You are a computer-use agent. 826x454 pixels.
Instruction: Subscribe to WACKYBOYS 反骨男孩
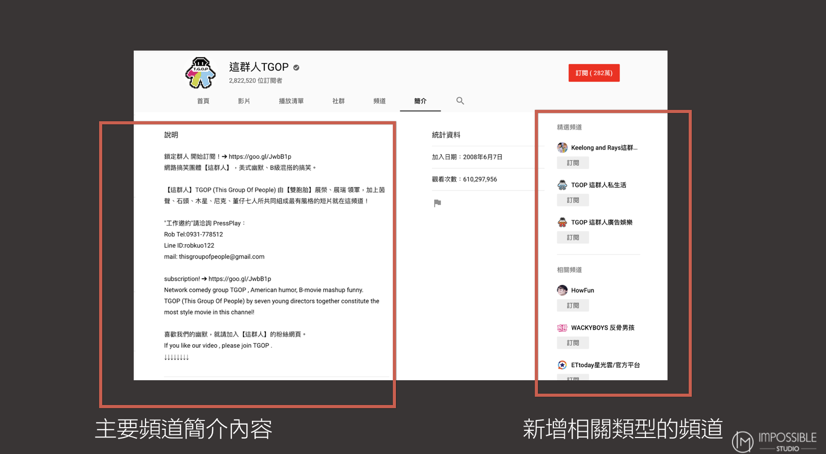pos(573,343)
